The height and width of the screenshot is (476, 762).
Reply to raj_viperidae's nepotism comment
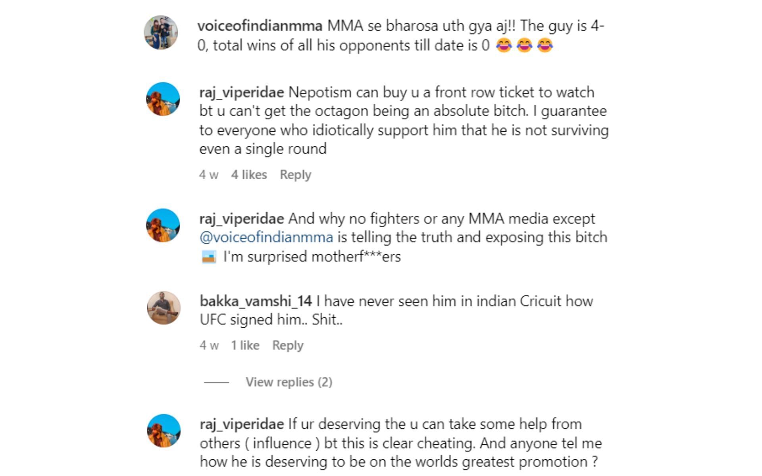295,175
